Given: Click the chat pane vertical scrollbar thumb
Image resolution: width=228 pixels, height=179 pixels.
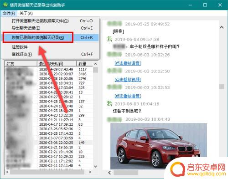Looking at the screenshot, I should (222, 87).
